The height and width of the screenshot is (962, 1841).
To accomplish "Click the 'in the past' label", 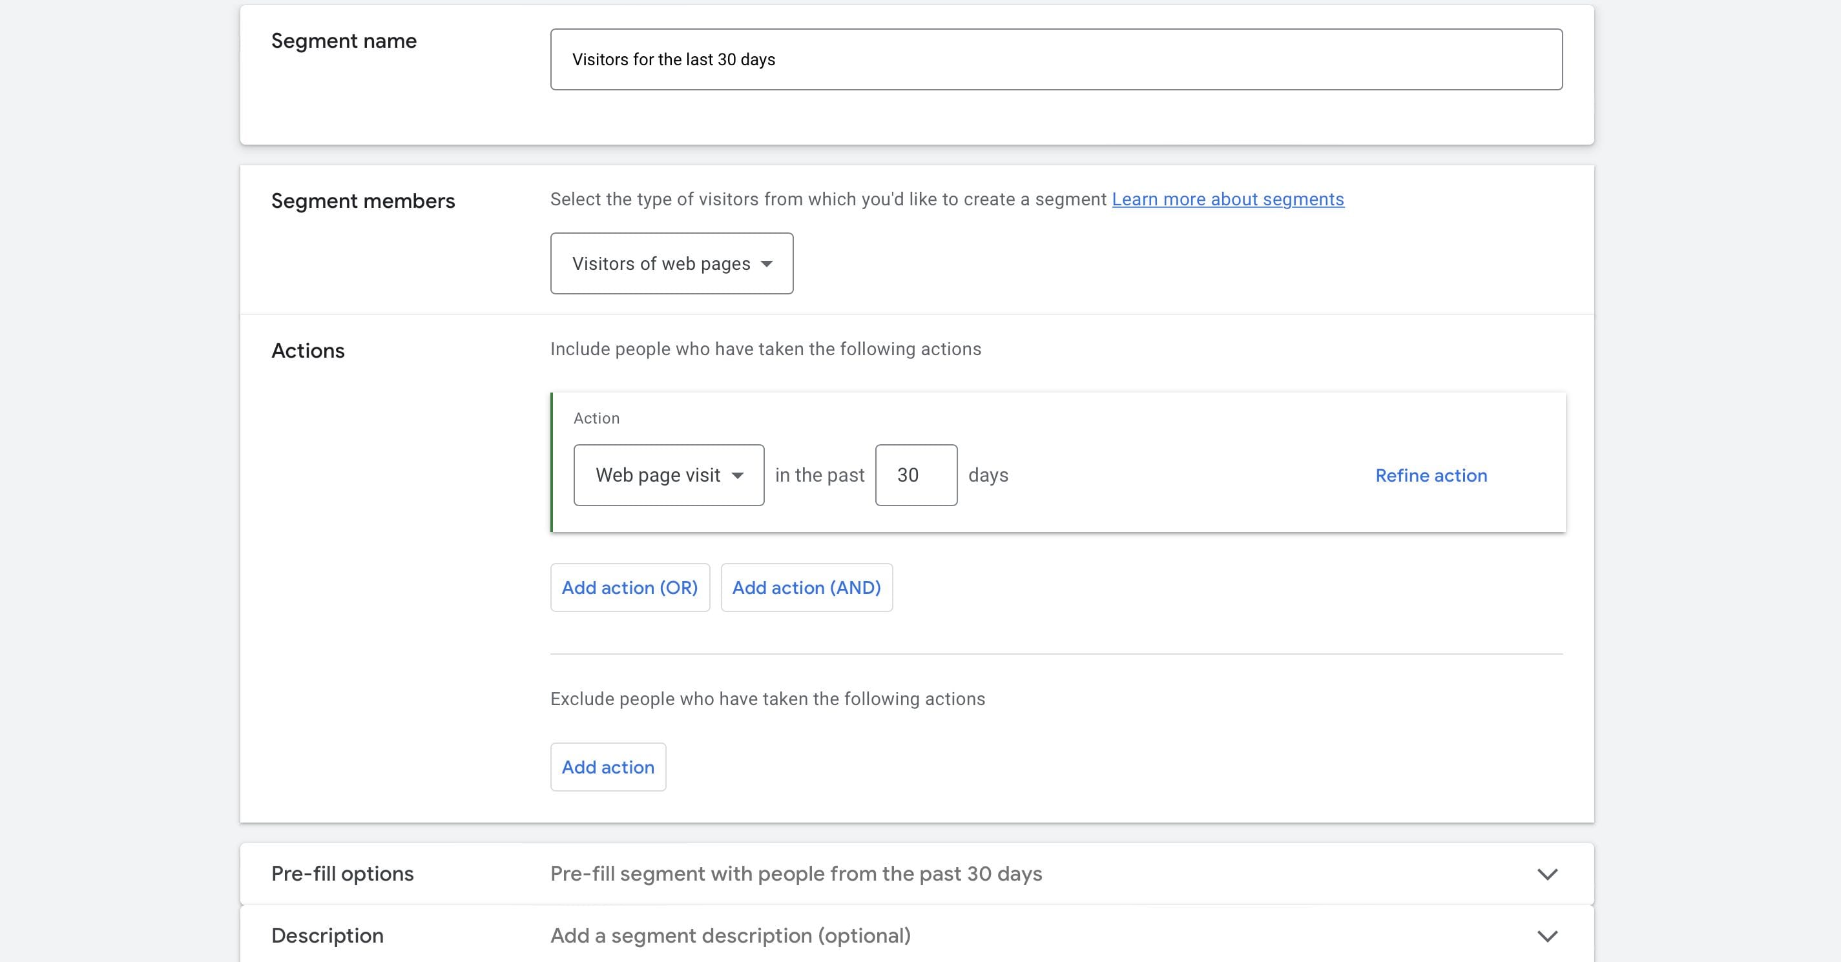I will point(820,475).
